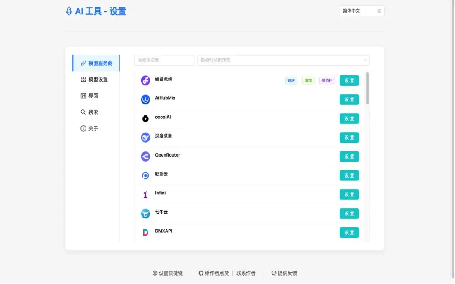Click the 硅基流动 provider logo
This screenshot has width=455, height=284.
point(145,80)
